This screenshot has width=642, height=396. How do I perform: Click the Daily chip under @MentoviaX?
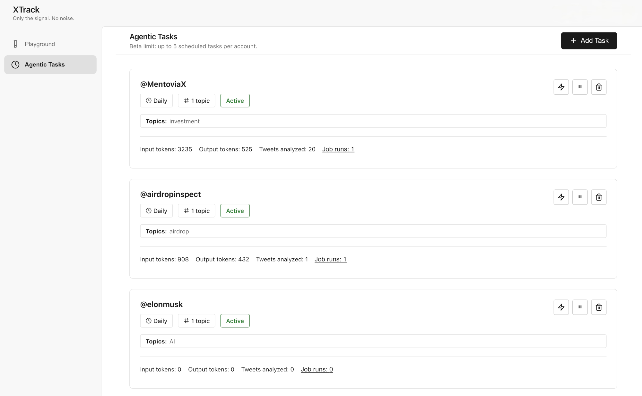(x=156, y=100)
